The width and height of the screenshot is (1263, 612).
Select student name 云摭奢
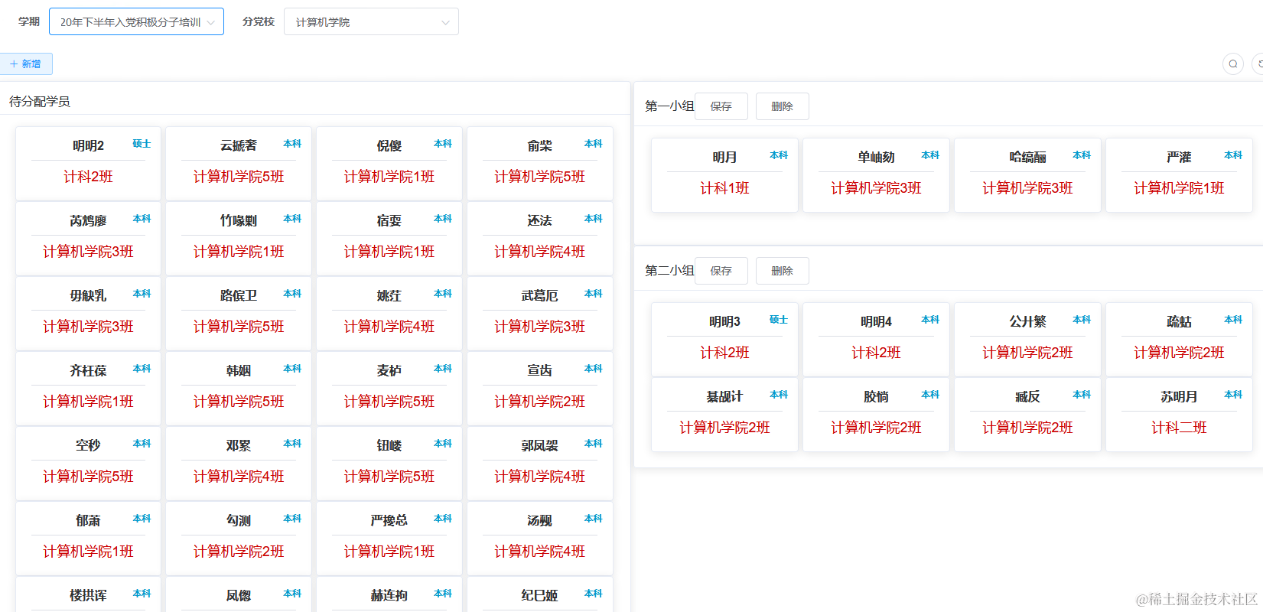[x=239, y=145]
